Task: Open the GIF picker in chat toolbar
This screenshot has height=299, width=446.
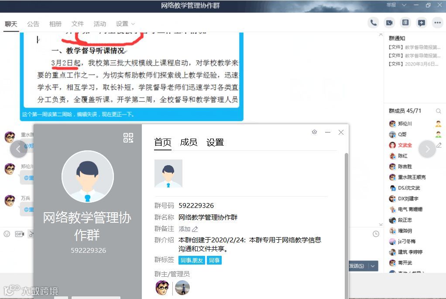Action: 19,234
